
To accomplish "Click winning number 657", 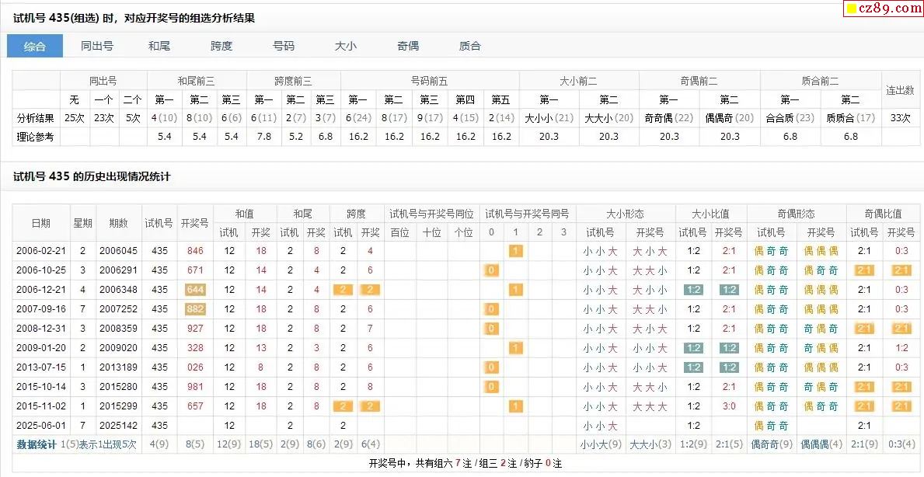I will 195,406.
